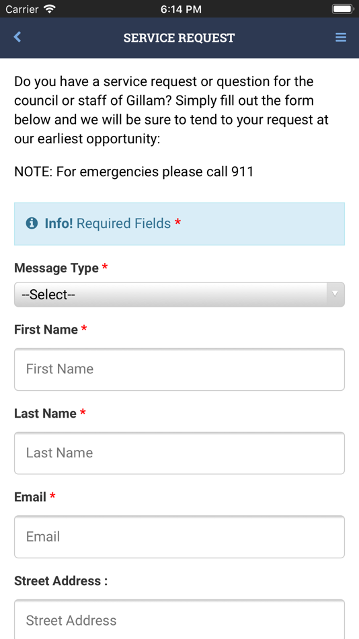This screenshot has width=359, height=639.
Task: Select the Street Address input field
Action: [179, 619]
